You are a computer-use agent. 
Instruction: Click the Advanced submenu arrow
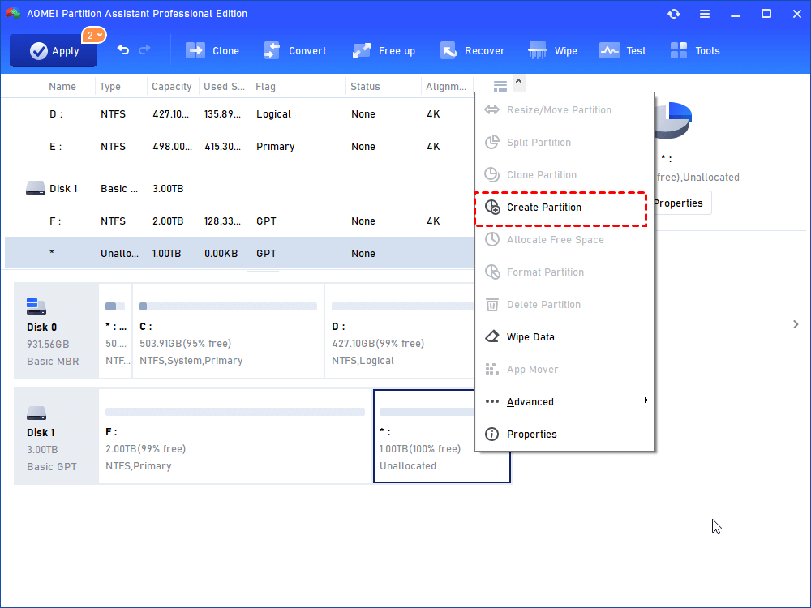pyautogui.click(x=646, y=400)
